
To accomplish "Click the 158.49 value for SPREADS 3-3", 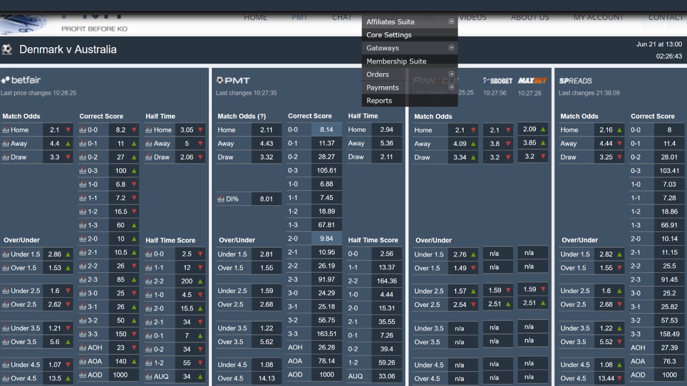I will coord(669,335).
